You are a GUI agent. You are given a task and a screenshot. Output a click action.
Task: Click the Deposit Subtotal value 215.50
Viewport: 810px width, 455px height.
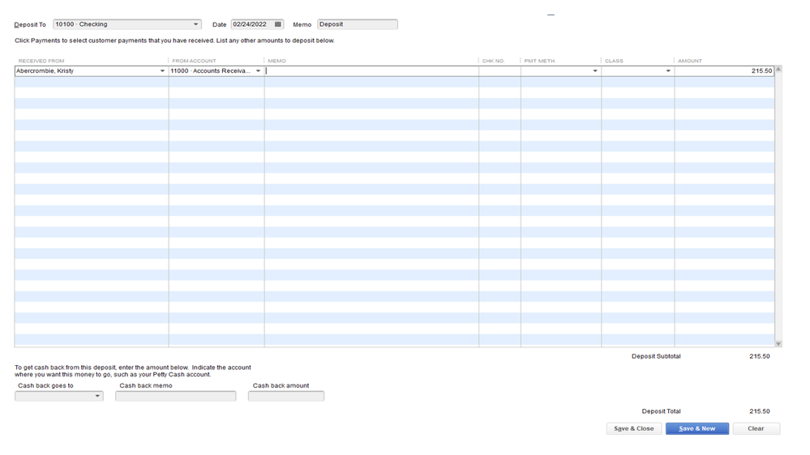pyautogui.click(x=760, y=356)
